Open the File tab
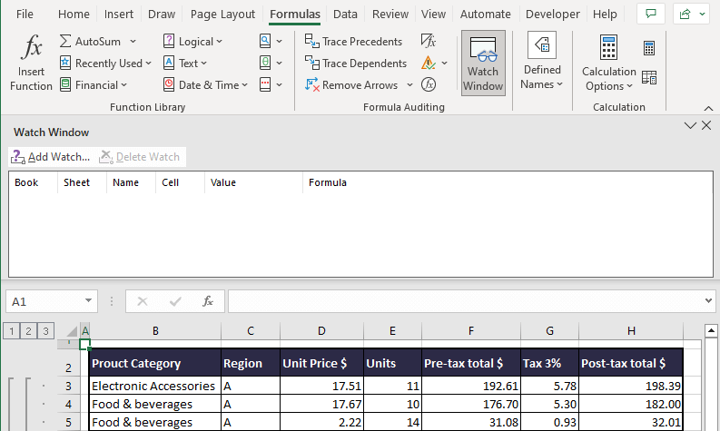The image size is (720, 431). click(x=25, y=15)
